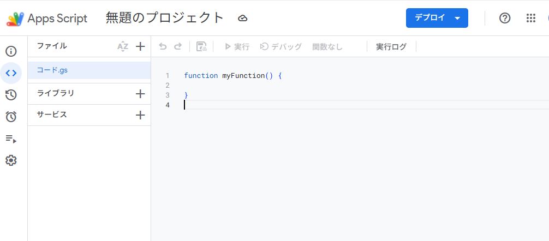Click the save project disk icon
This screenshot has height=241, width=549.
click(x=201, y=47)
